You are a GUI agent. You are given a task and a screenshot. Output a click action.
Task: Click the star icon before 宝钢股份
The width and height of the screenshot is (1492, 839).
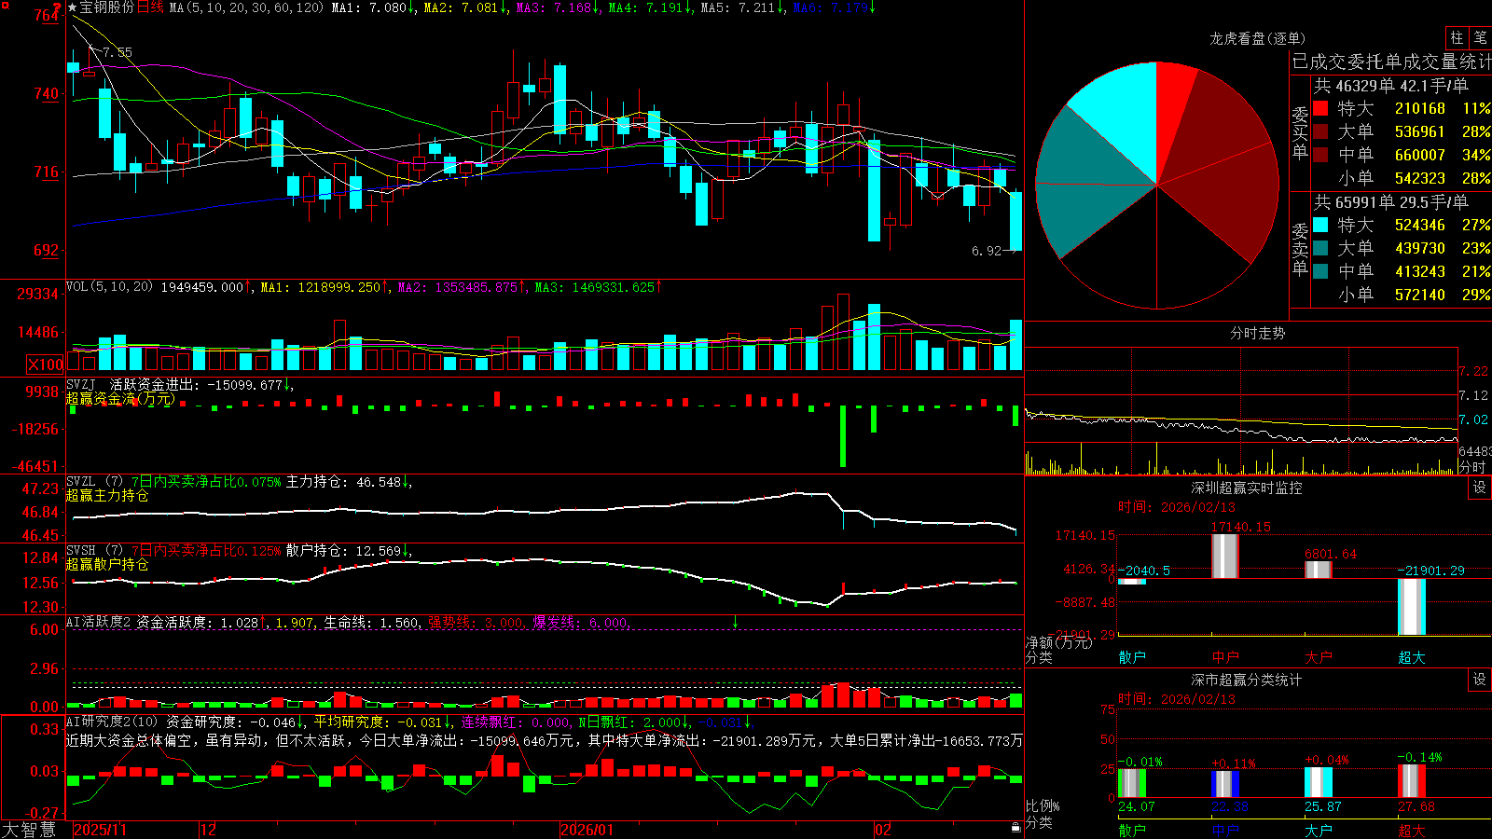click(x=73, y=7)
